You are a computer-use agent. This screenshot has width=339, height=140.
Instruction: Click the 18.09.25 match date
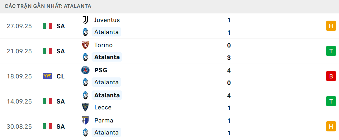19,76
